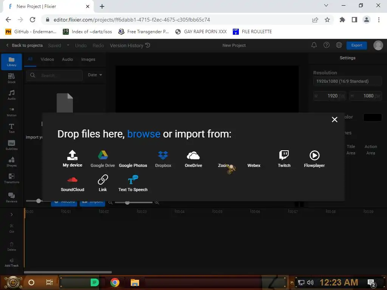Open Chrome from the taskbar
The image size is (387, 290).
pyautogui.click(x=115, y=282)
